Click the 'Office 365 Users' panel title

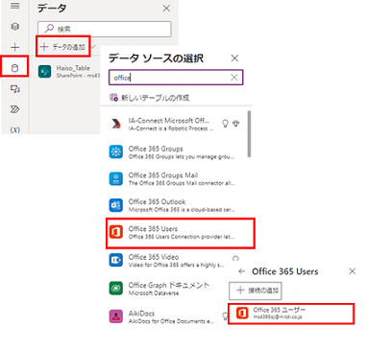coord(285,271)
